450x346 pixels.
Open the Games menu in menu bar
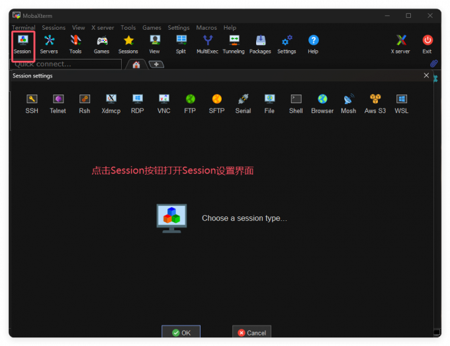coord(152,28)
